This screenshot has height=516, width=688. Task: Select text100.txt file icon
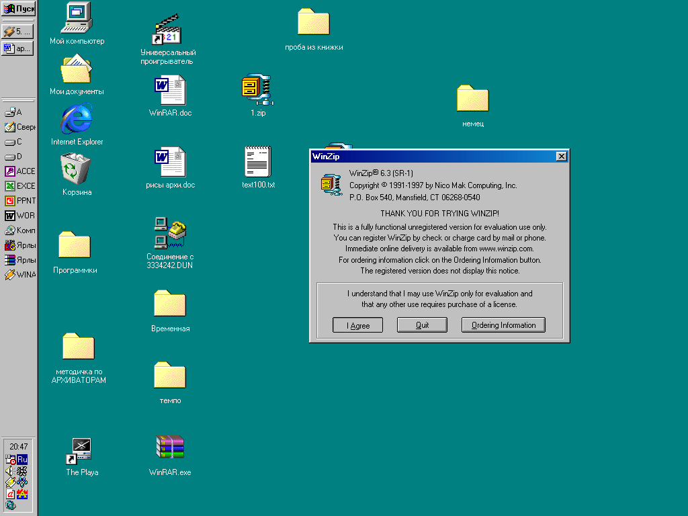(x=259, y=167)
